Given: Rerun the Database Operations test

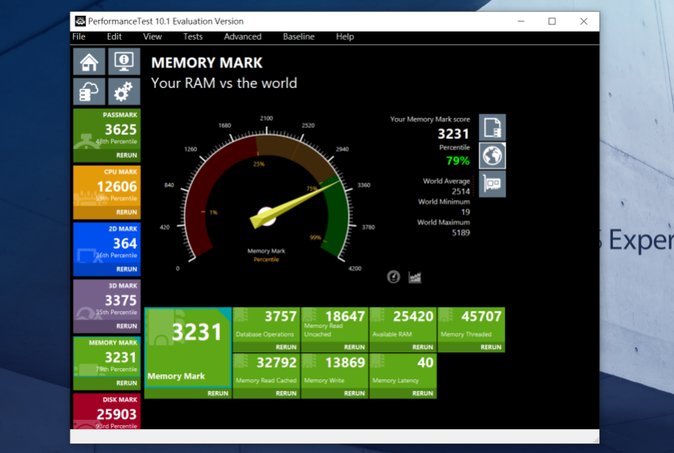Looking at the screenshot, I should pyautogui.click(x=286, y=347).
